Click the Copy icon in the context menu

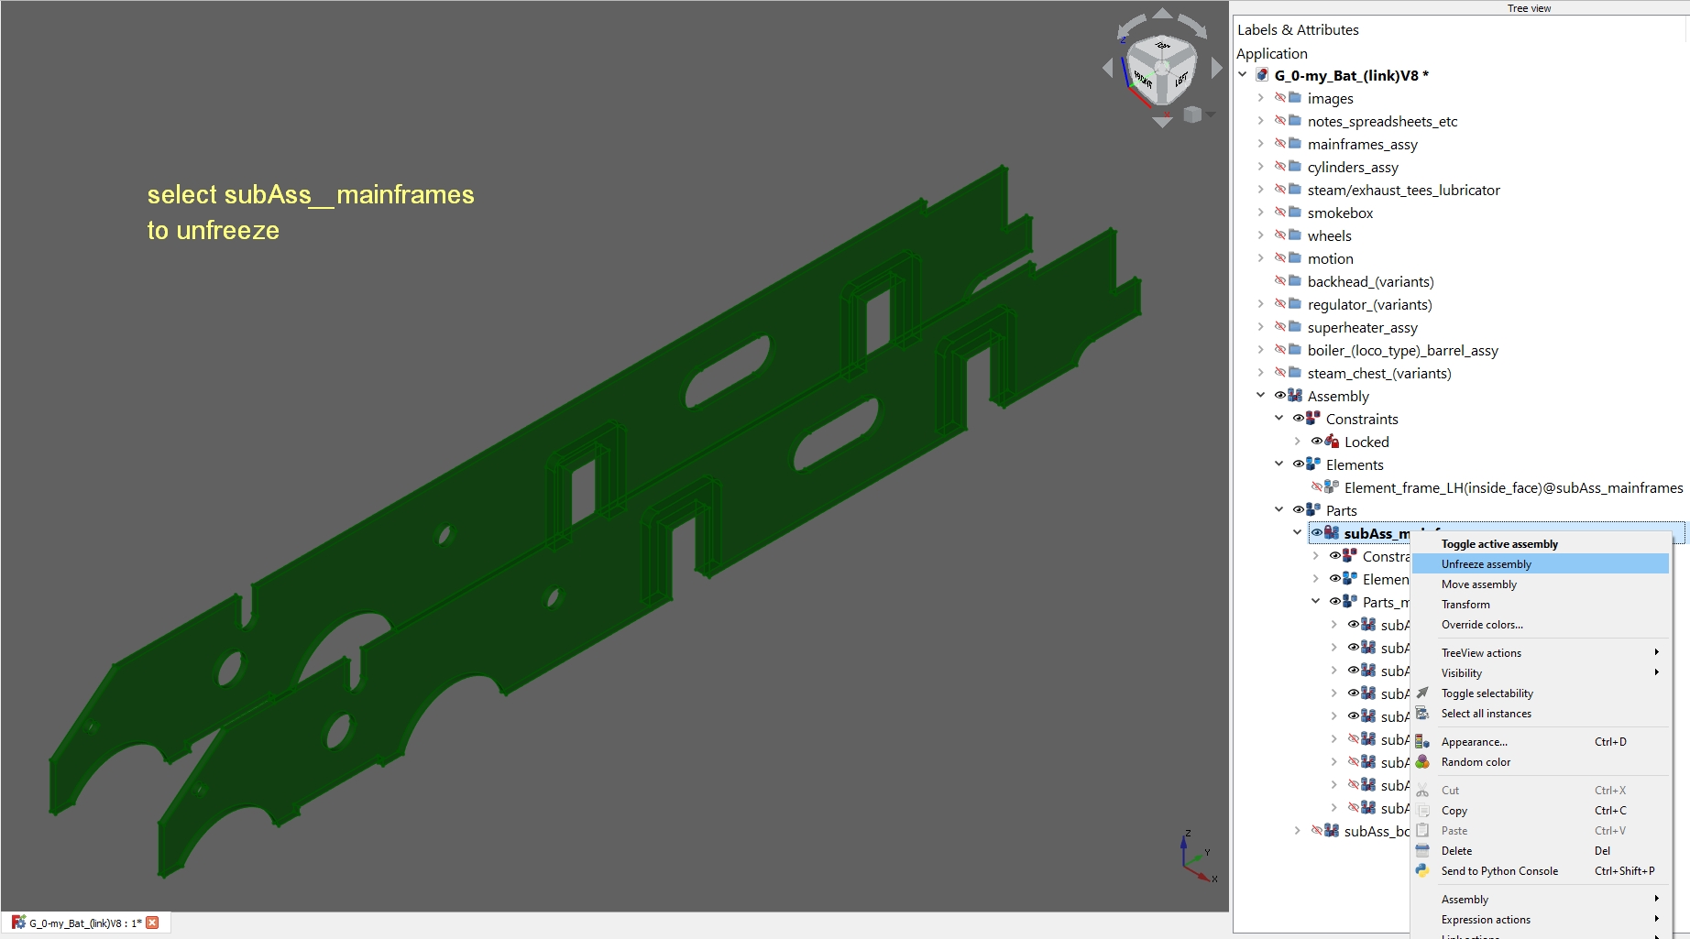pos(1423,810)
